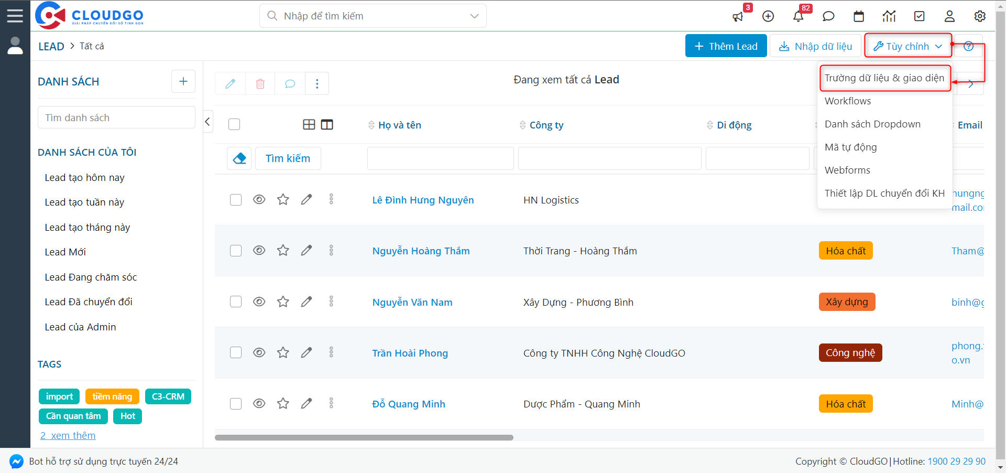Click the eraser icon to clear search filters
The width and height of the screenshot is (1006, 473).
[239, 158]
